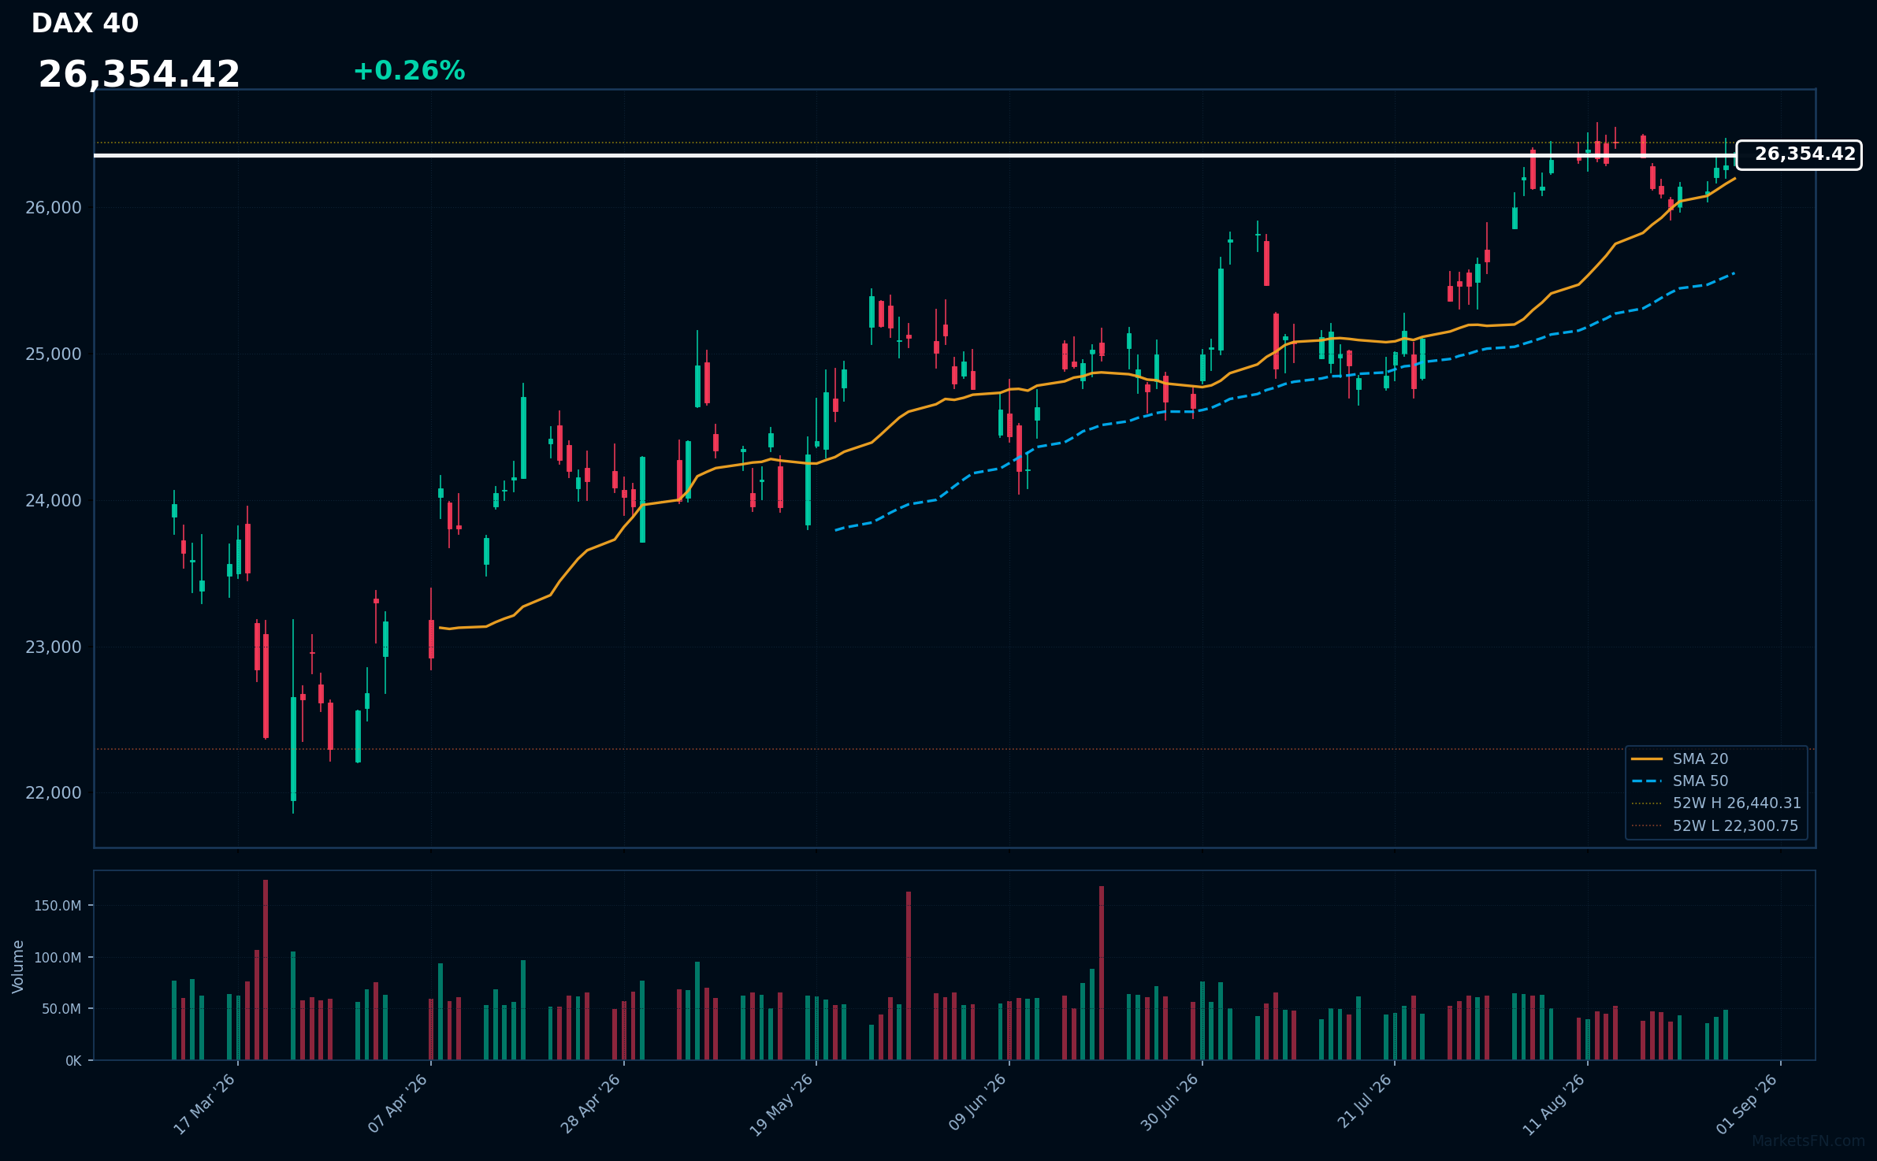Click the 50.0M volume axis label
1877x1161 pixels.
(61, 1009)
